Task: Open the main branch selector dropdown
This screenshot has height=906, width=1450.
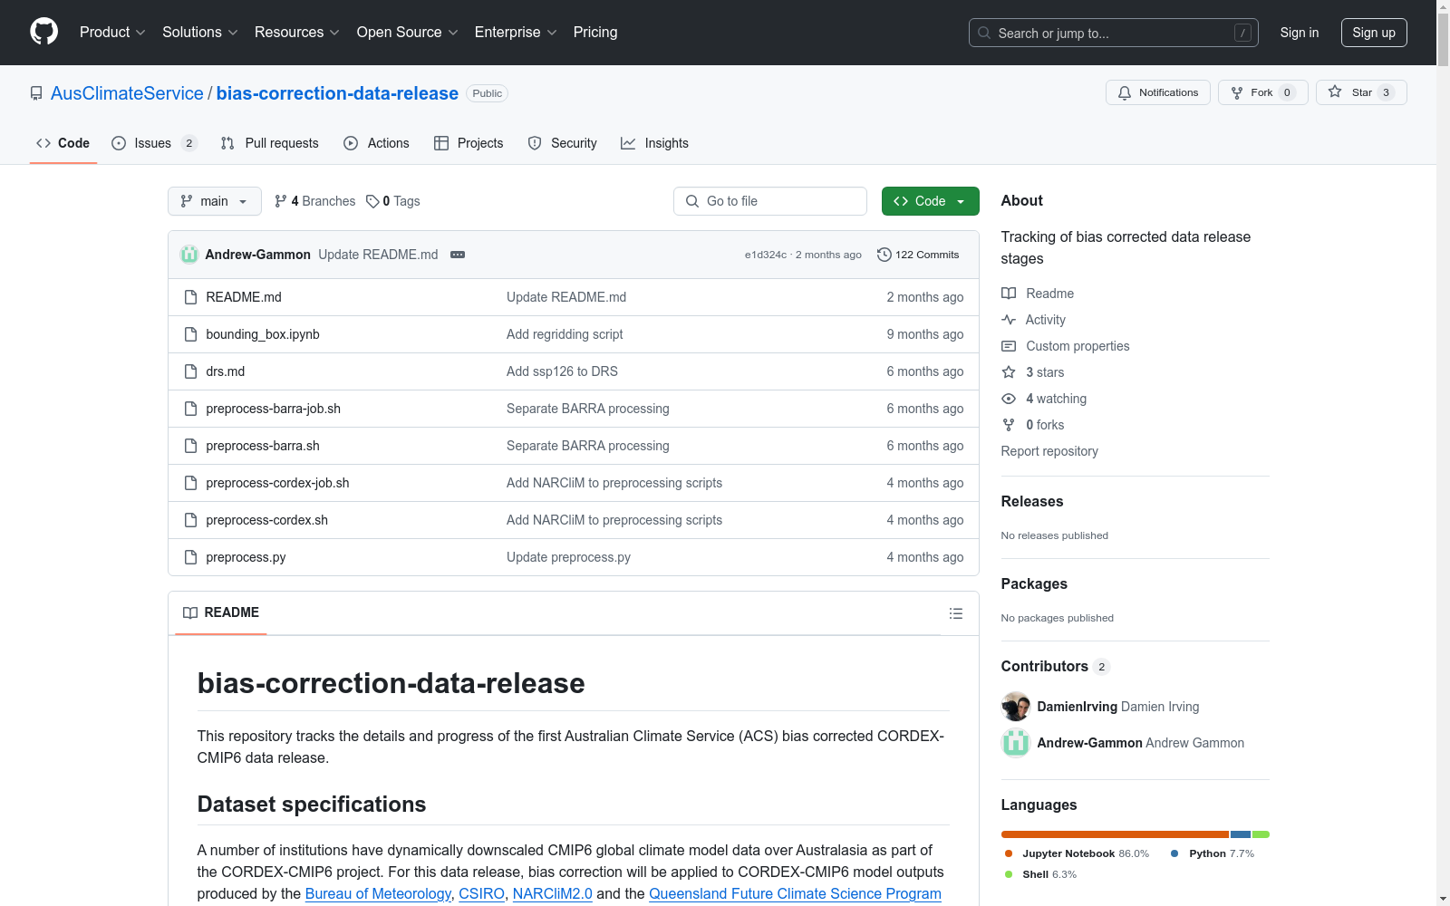Action: [x=214, y=201]
